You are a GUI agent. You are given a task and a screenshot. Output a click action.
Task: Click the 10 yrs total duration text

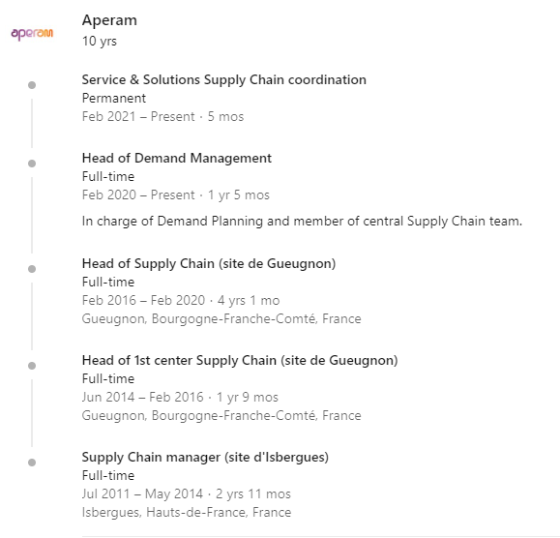(x=100, y=42)
